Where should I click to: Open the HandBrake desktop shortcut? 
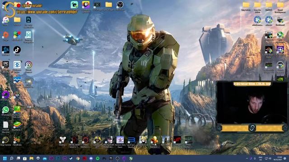tap(17, 140)
